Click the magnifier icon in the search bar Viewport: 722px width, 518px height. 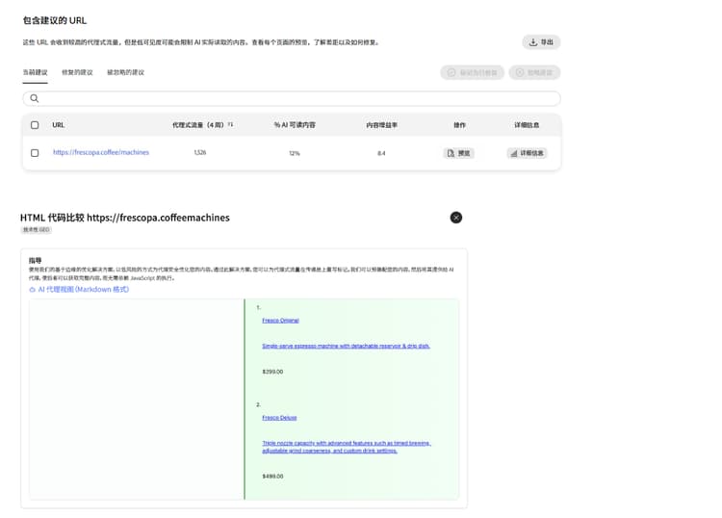(34, 98)
